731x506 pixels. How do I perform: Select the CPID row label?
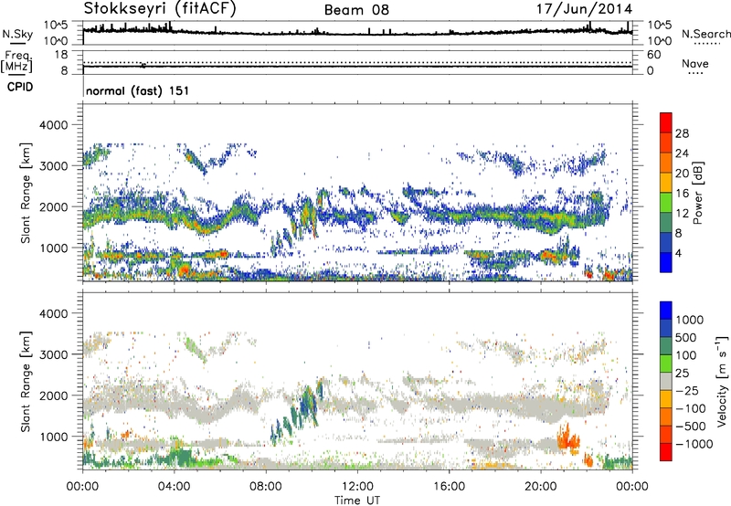point(20,87)
